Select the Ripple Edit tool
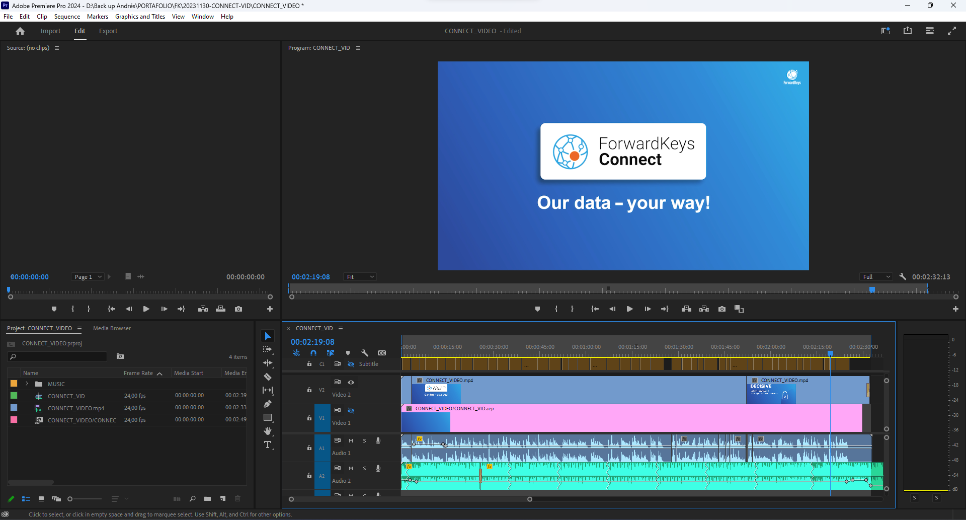966x520 pixels. (x=268, y=363)
